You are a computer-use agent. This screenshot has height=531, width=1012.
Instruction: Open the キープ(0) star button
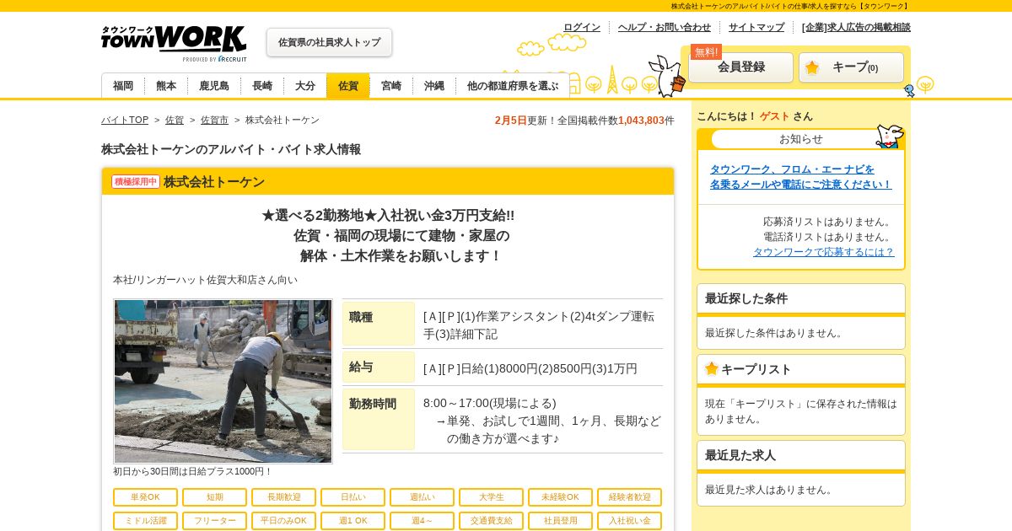[851, 67]
